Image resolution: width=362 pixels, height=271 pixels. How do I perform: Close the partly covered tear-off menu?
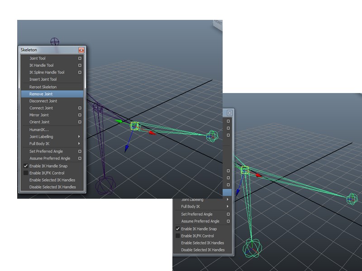click(x=229, y=113)
